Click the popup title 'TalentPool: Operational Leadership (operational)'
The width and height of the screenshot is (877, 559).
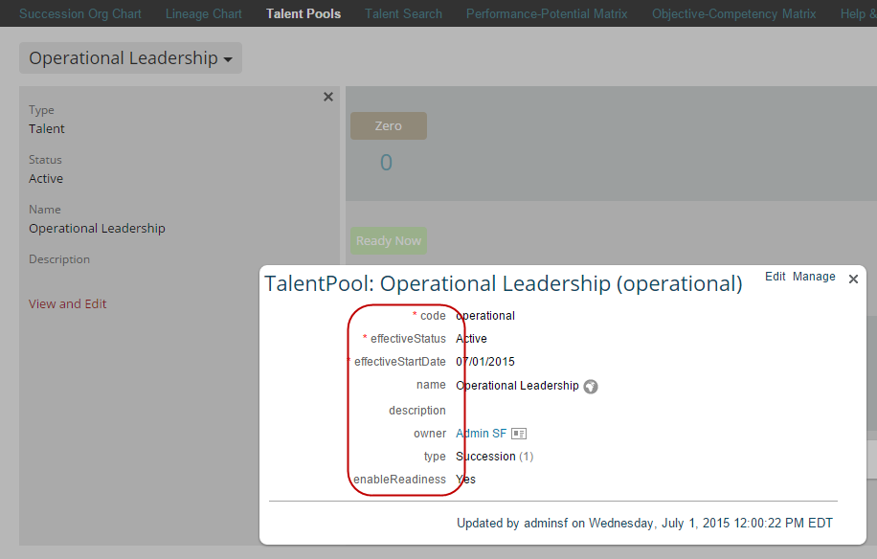coord(504,284)
